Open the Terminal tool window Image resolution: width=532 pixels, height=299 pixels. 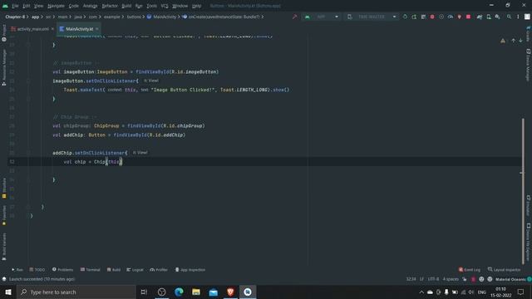tap(91, 270)
